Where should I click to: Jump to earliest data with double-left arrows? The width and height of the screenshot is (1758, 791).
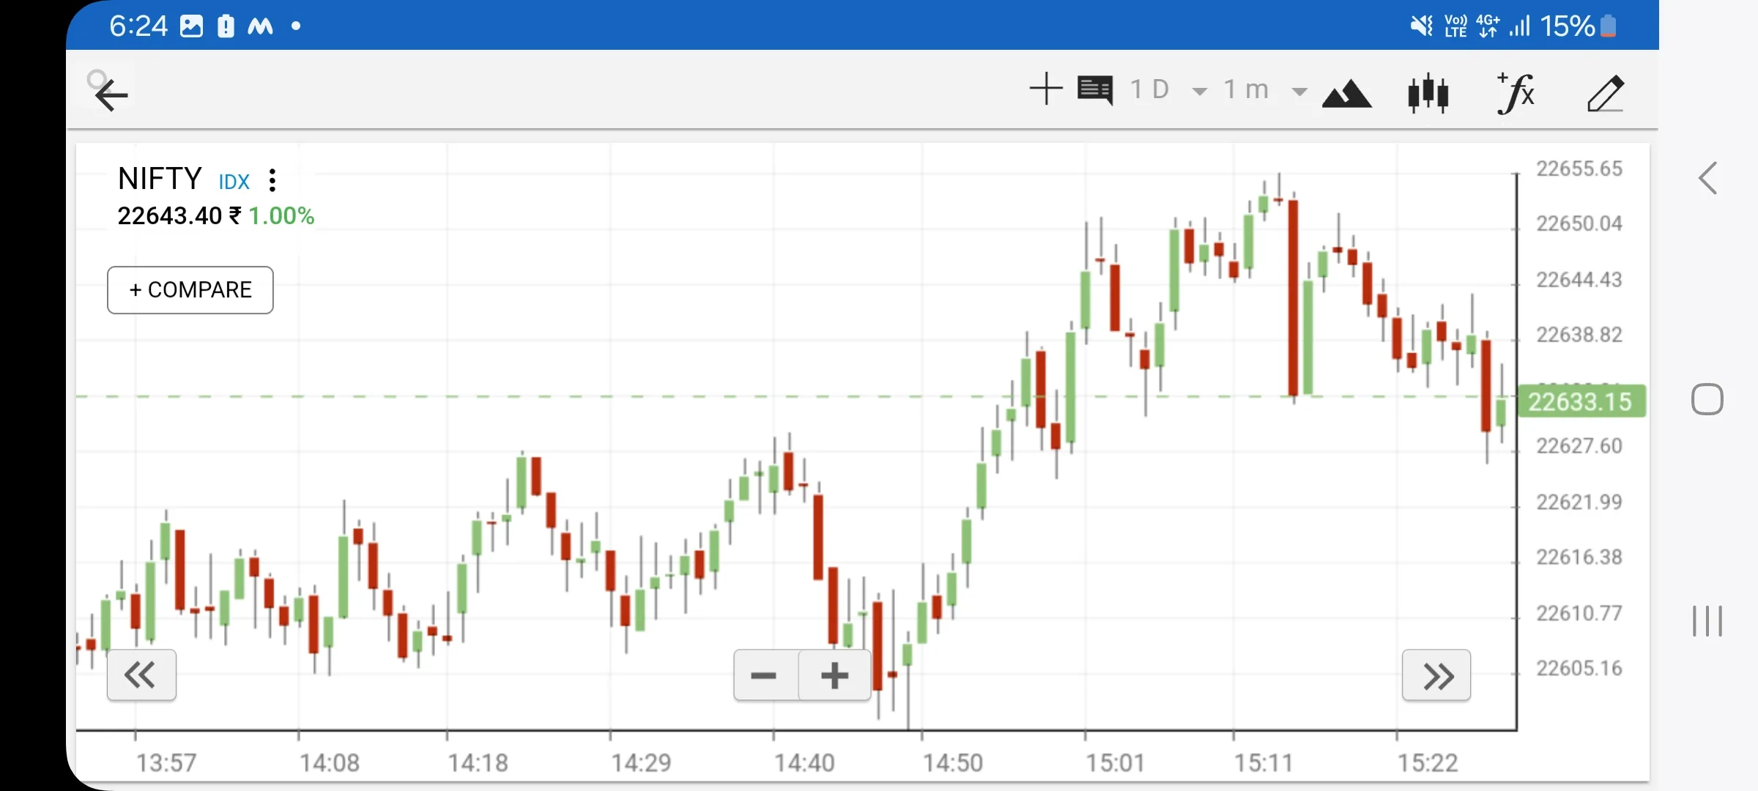point(141,675)
